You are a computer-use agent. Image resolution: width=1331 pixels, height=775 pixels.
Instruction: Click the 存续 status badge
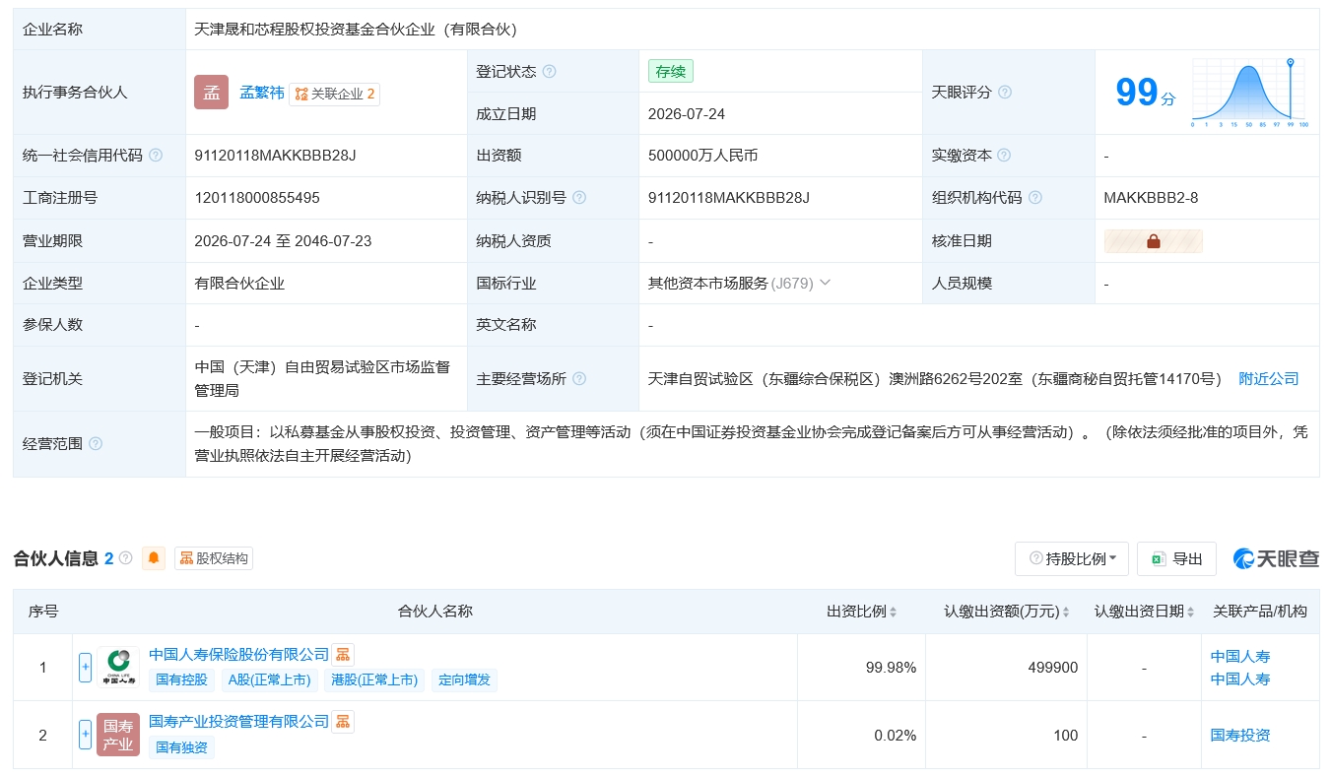pos(671,71)
